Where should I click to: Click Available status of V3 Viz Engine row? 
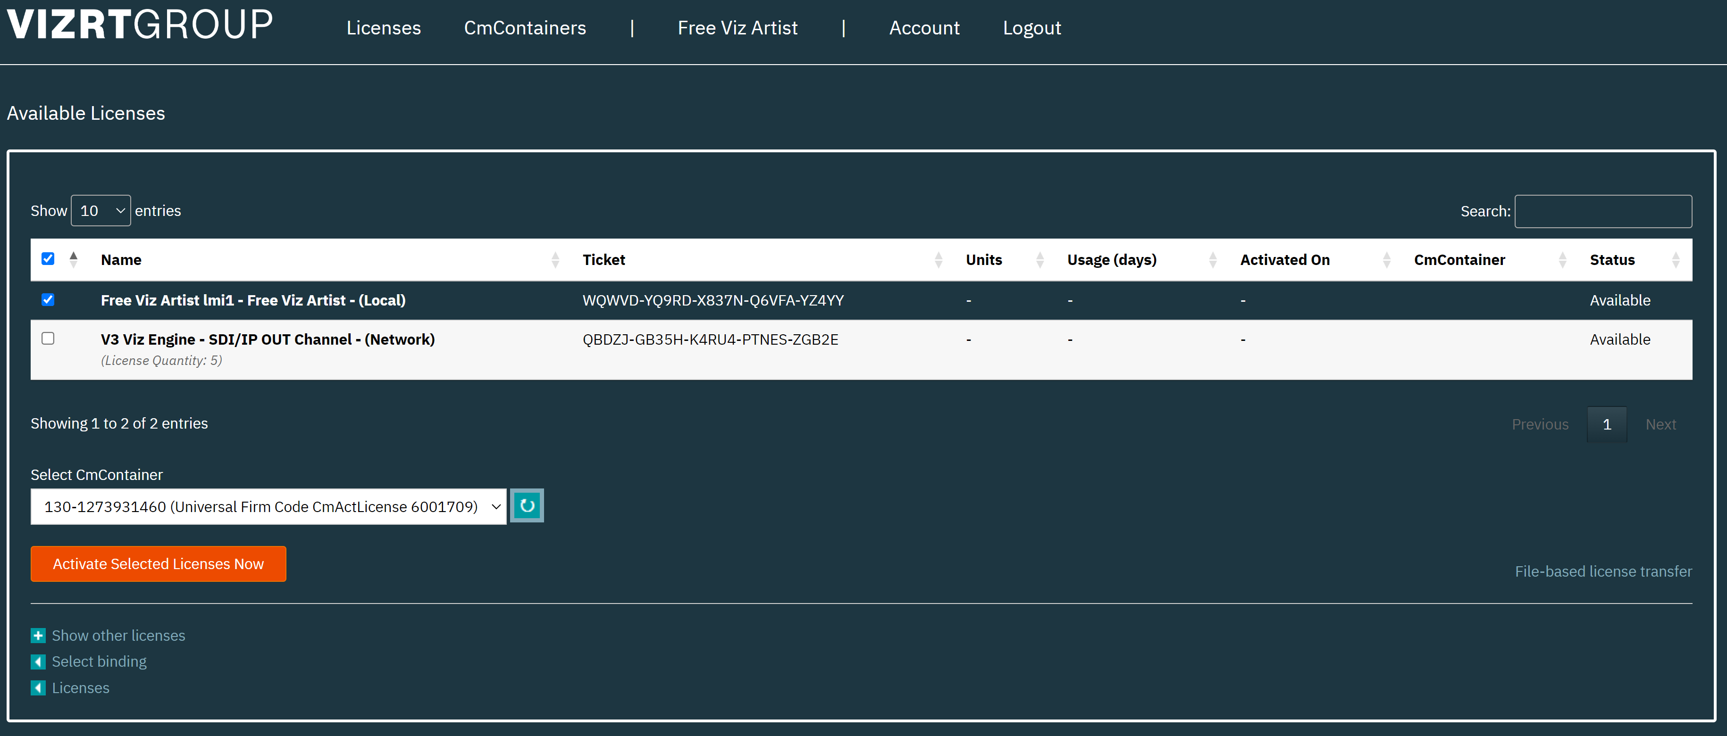pos(1620,339)
